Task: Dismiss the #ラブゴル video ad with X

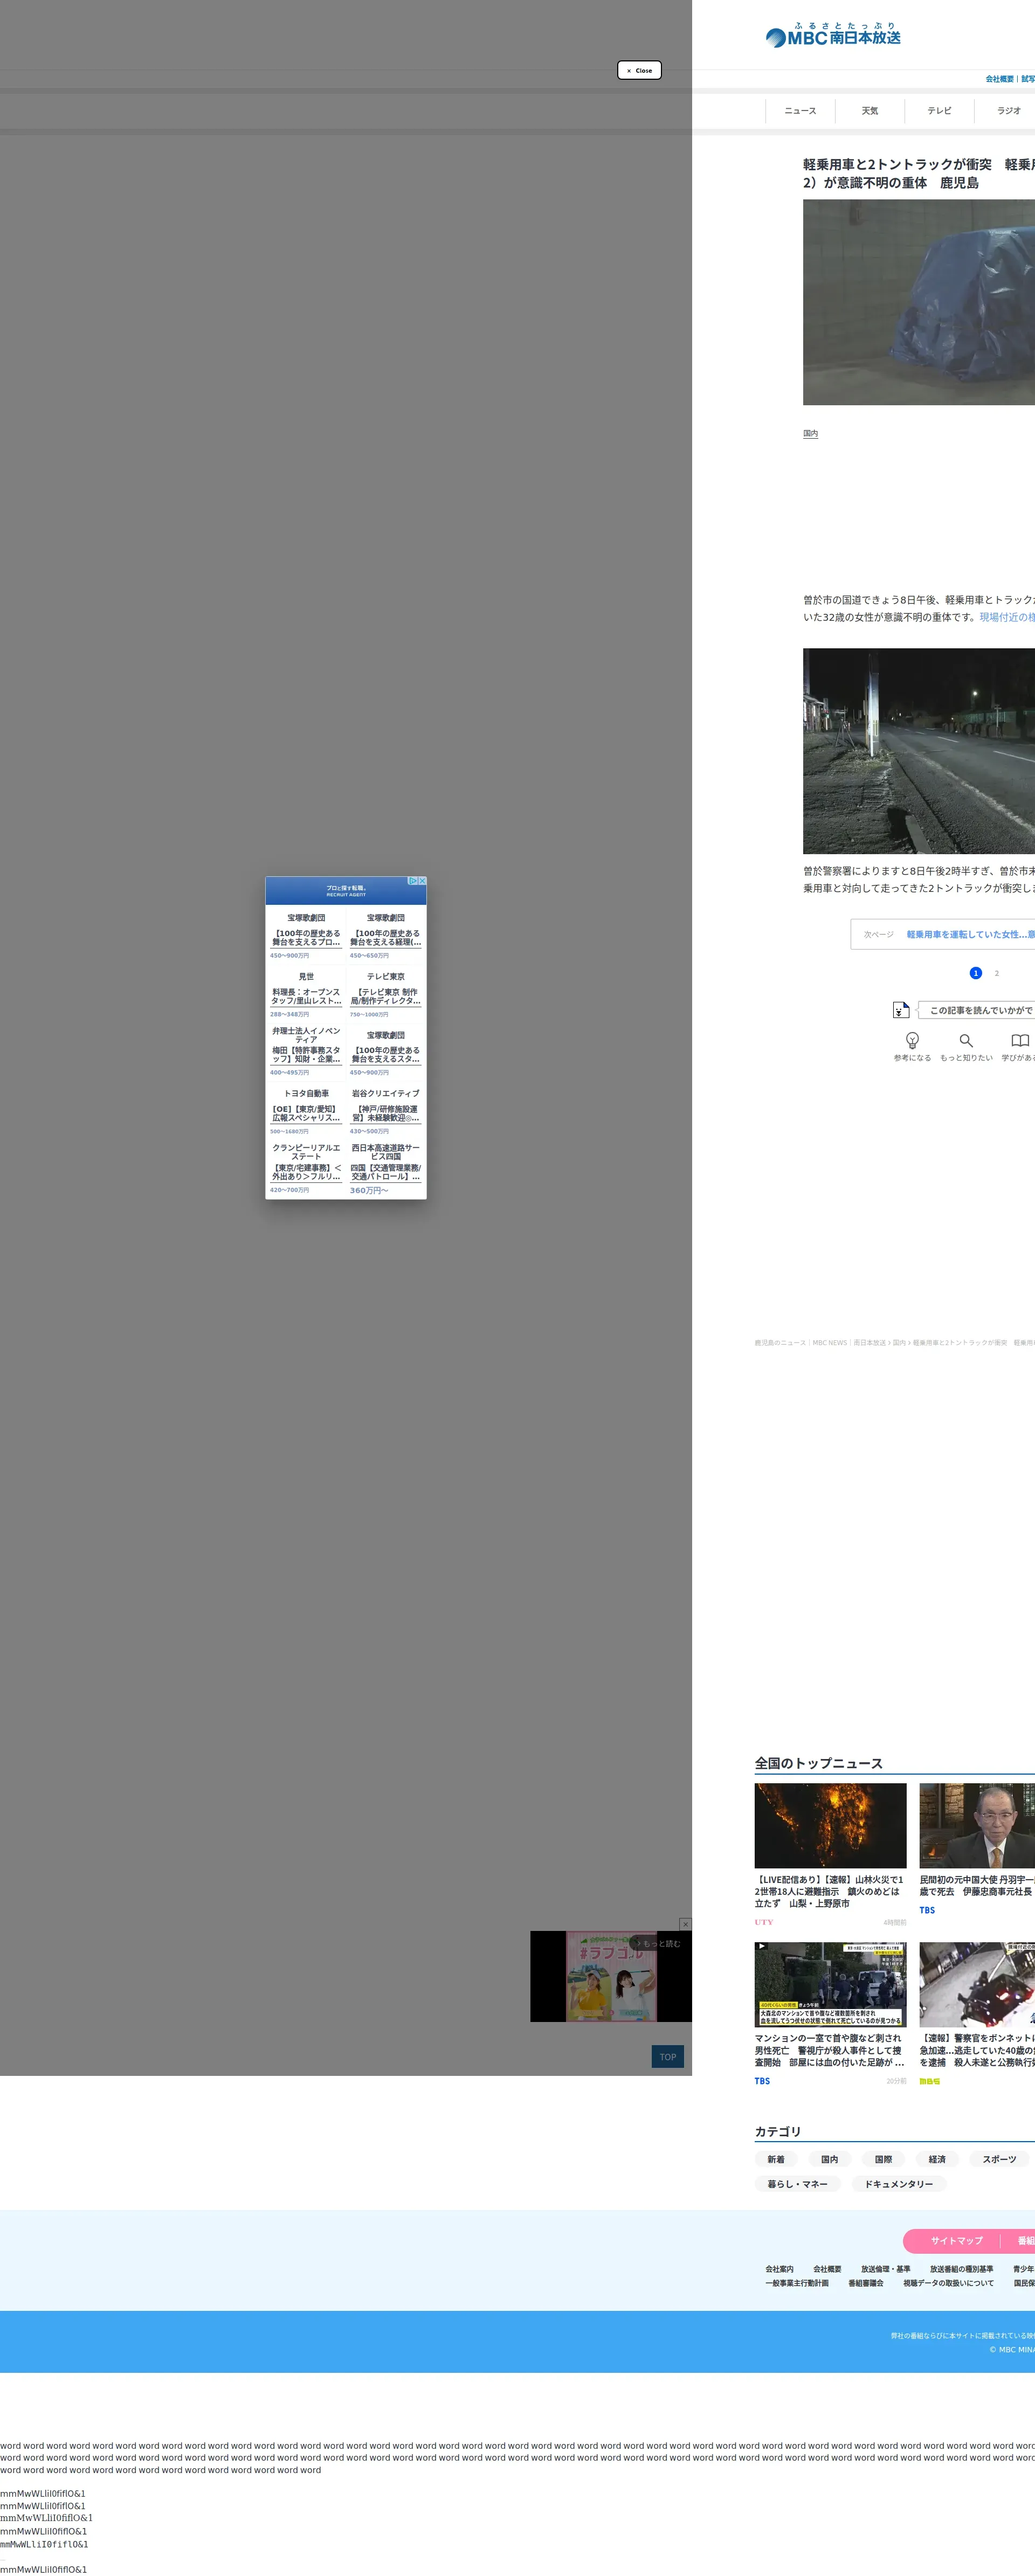Action: [x=685, y=1924]
